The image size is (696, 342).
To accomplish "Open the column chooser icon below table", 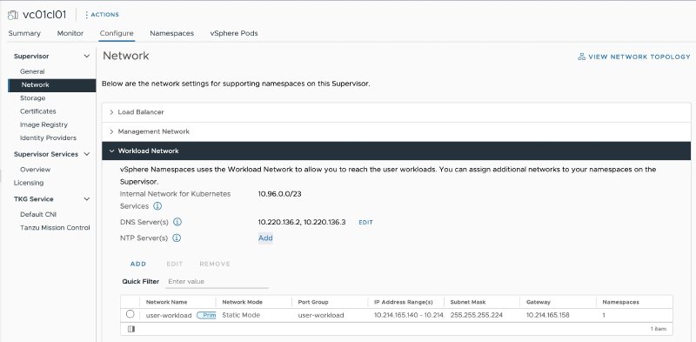I will click(x=131, y=329).
